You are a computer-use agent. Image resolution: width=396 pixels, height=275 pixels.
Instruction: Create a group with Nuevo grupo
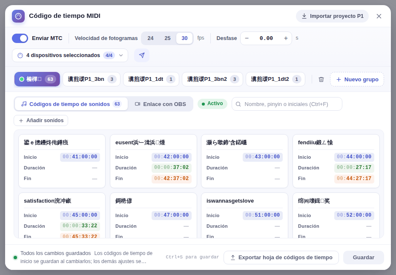(x=357, y=79)
